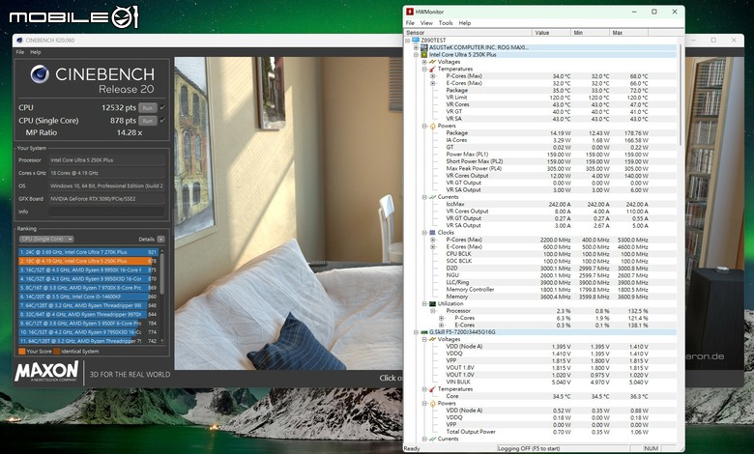Image resolution: width=754 pixels, height=454 pixels.
Task: Click the Clocks chip icon
Action: [x=432, y=233]
